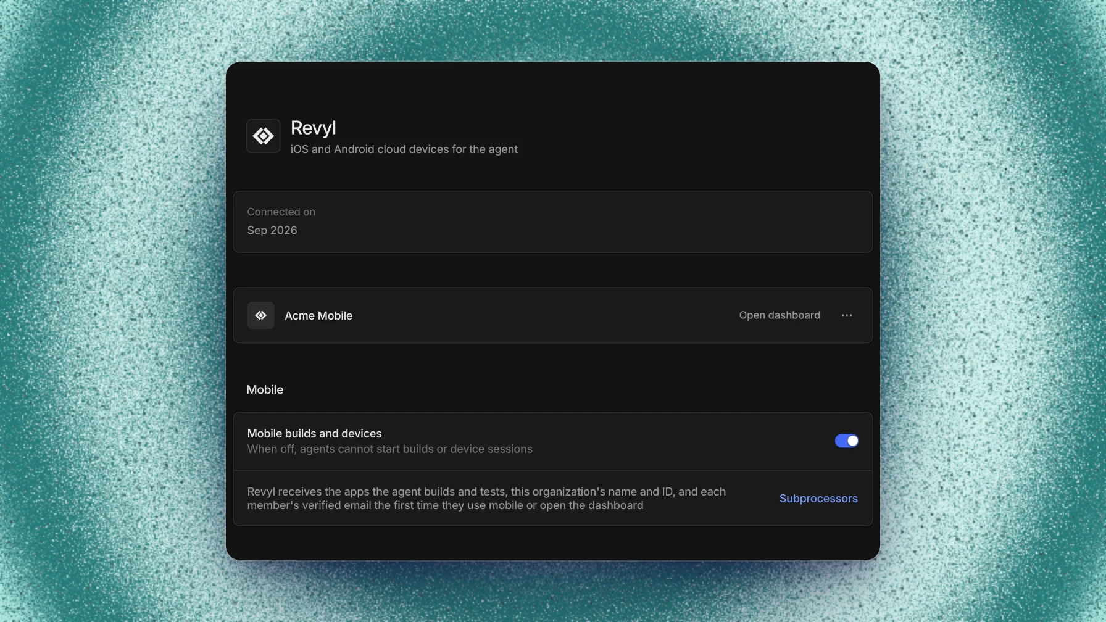
Task: Click the 'Sep 2026' connected date
Action: (x=272, y=230)
